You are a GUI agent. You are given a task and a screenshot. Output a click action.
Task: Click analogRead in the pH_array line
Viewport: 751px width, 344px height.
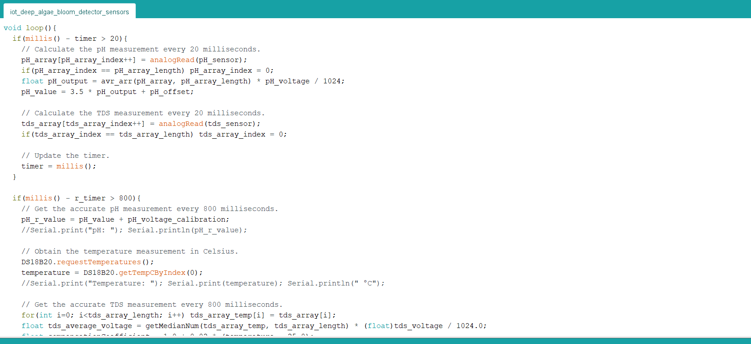pyautogui.click(x=172, y=60)
